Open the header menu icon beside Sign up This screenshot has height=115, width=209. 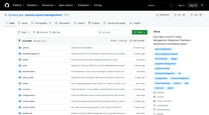click(x=202, y=5)
